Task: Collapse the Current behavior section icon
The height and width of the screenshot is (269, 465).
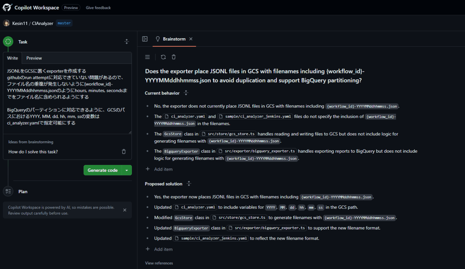Action: coord(186,93)
